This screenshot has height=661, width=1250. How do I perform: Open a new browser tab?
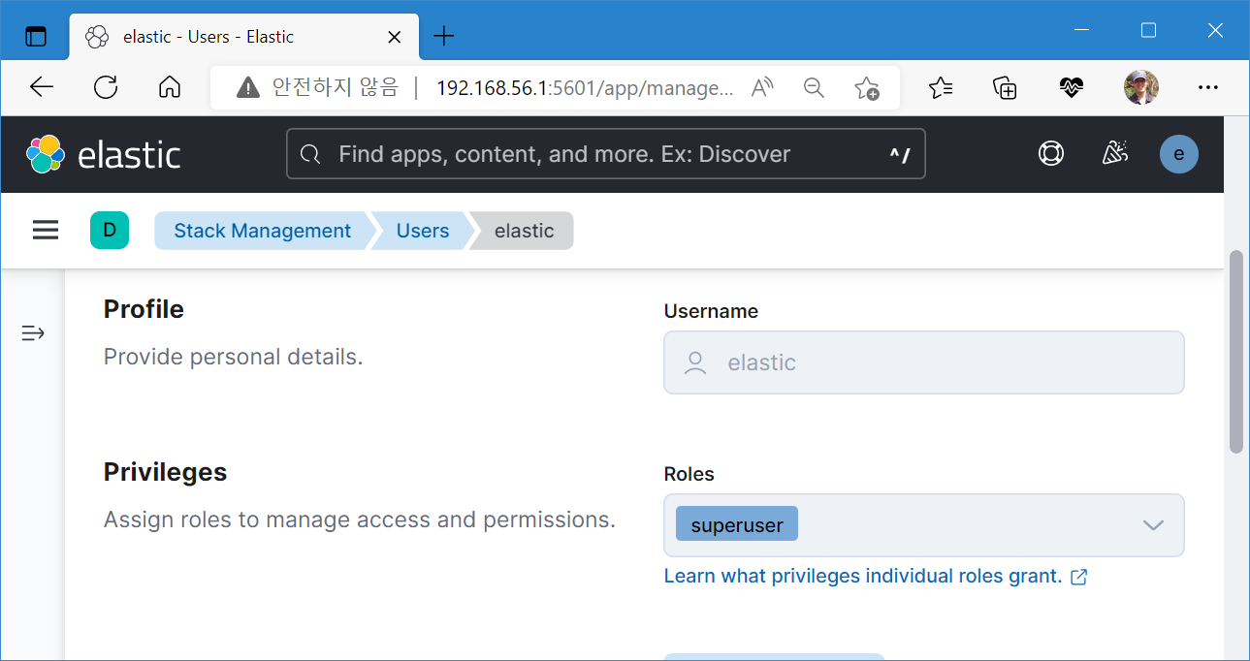click(443, 37)
